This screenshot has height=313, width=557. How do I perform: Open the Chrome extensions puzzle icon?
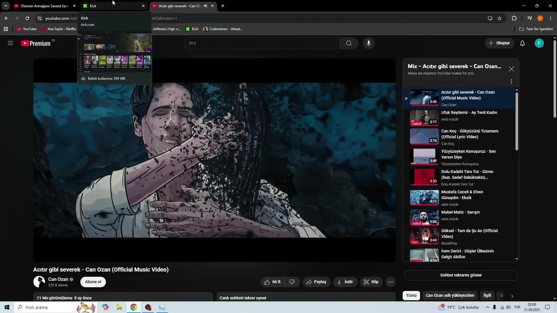pyautogui.click(x=514, y=18)
